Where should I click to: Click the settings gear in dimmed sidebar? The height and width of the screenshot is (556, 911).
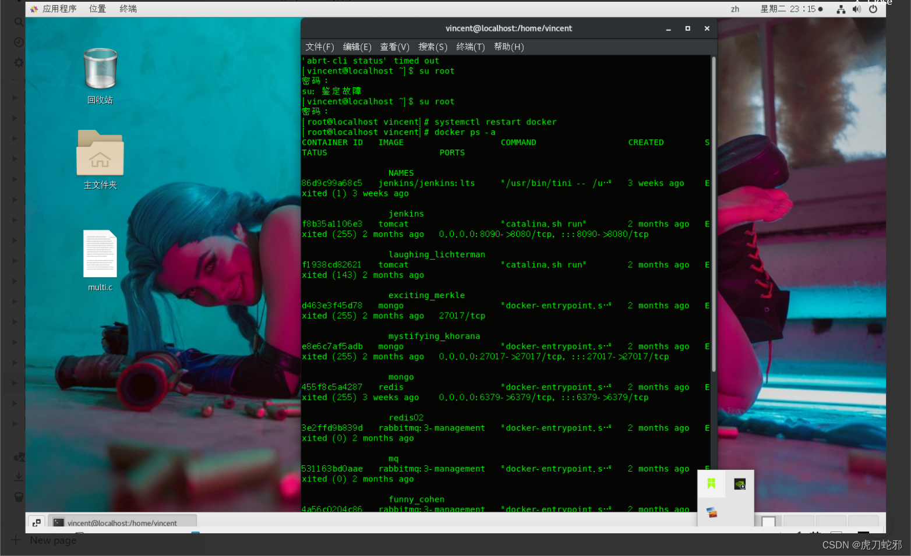tap(19, 62)
